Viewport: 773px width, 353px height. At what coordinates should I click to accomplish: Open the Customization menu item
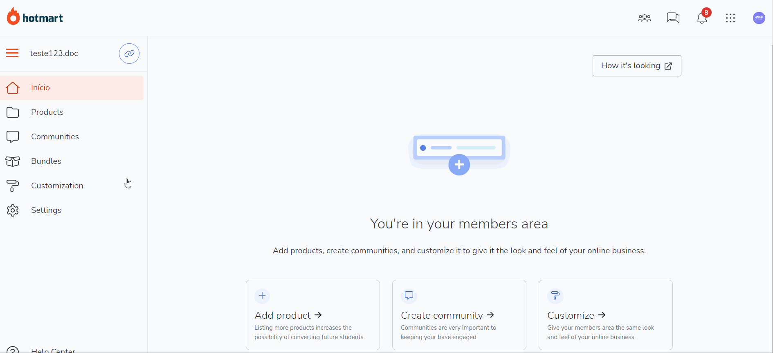[72, 186]
